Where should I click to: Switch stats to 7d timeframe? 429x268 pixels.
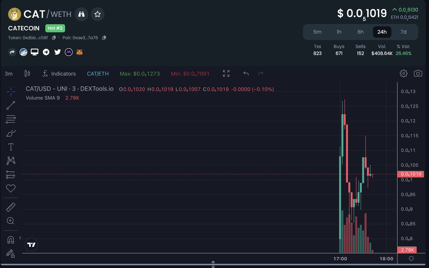tap(404, 32)
